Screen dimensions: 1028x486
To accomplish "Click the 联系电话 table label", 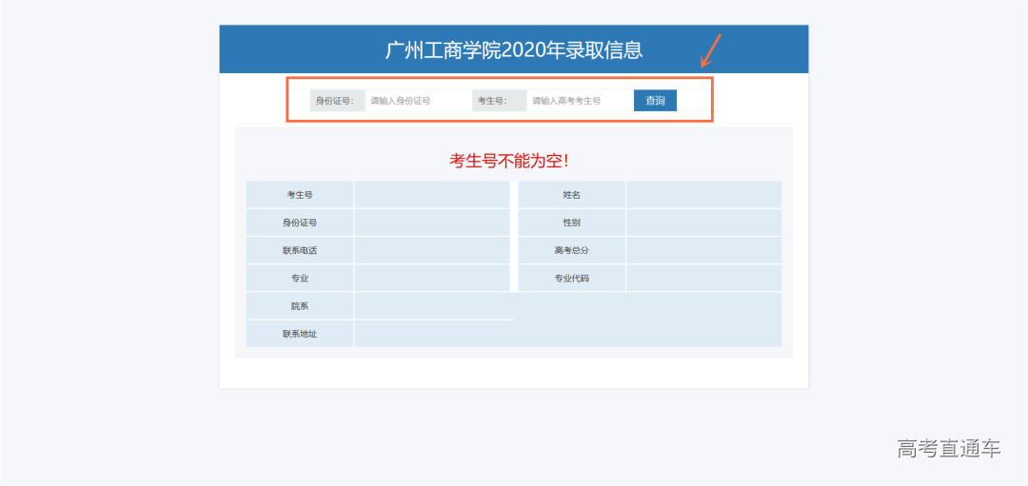I will pyautogui.click(x=300, y=250).
